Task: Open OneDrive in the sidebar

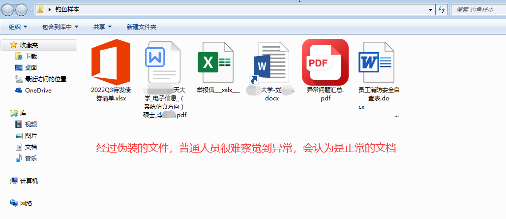Action: tap(38, 91)
